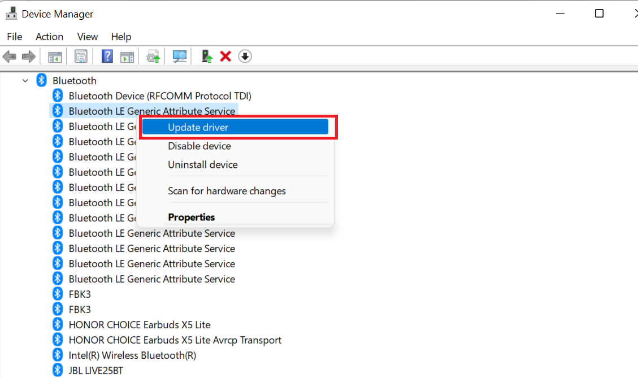Open the Help menu

point(121,37)
